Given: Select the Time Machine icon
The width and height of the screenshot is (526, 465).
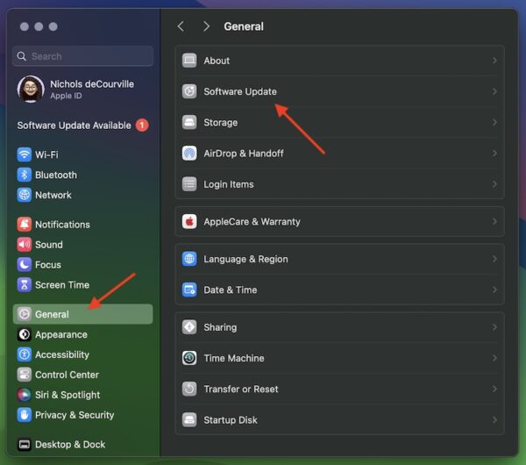Looking at the screenshot, I should coord(189,358).
